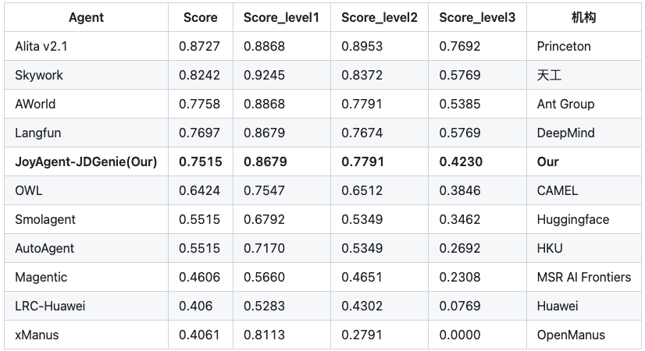Click Alita v2.1 level2 score 0.8953
645x351 pixels.
point(362,46)
